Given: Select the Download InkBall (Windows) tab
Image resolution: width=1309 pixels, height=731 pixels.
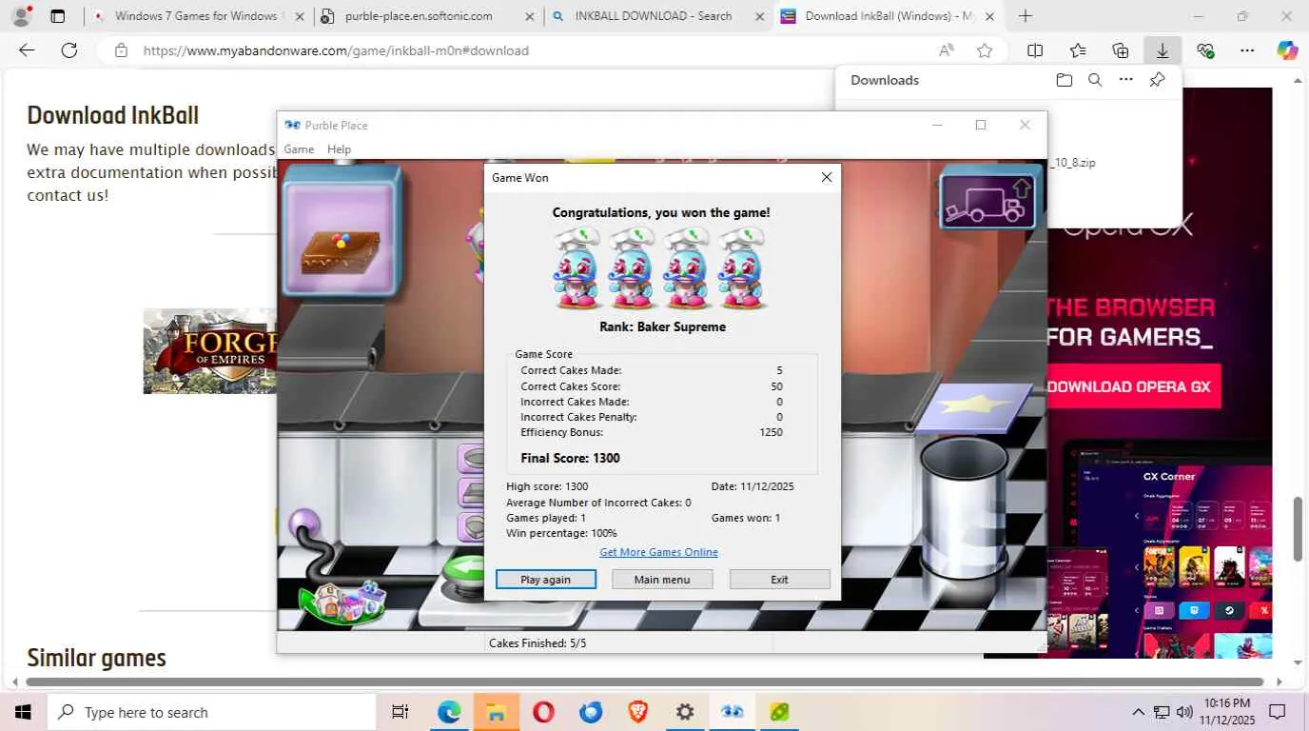Looking at the screenshot, I should click(x=889, y=16).
